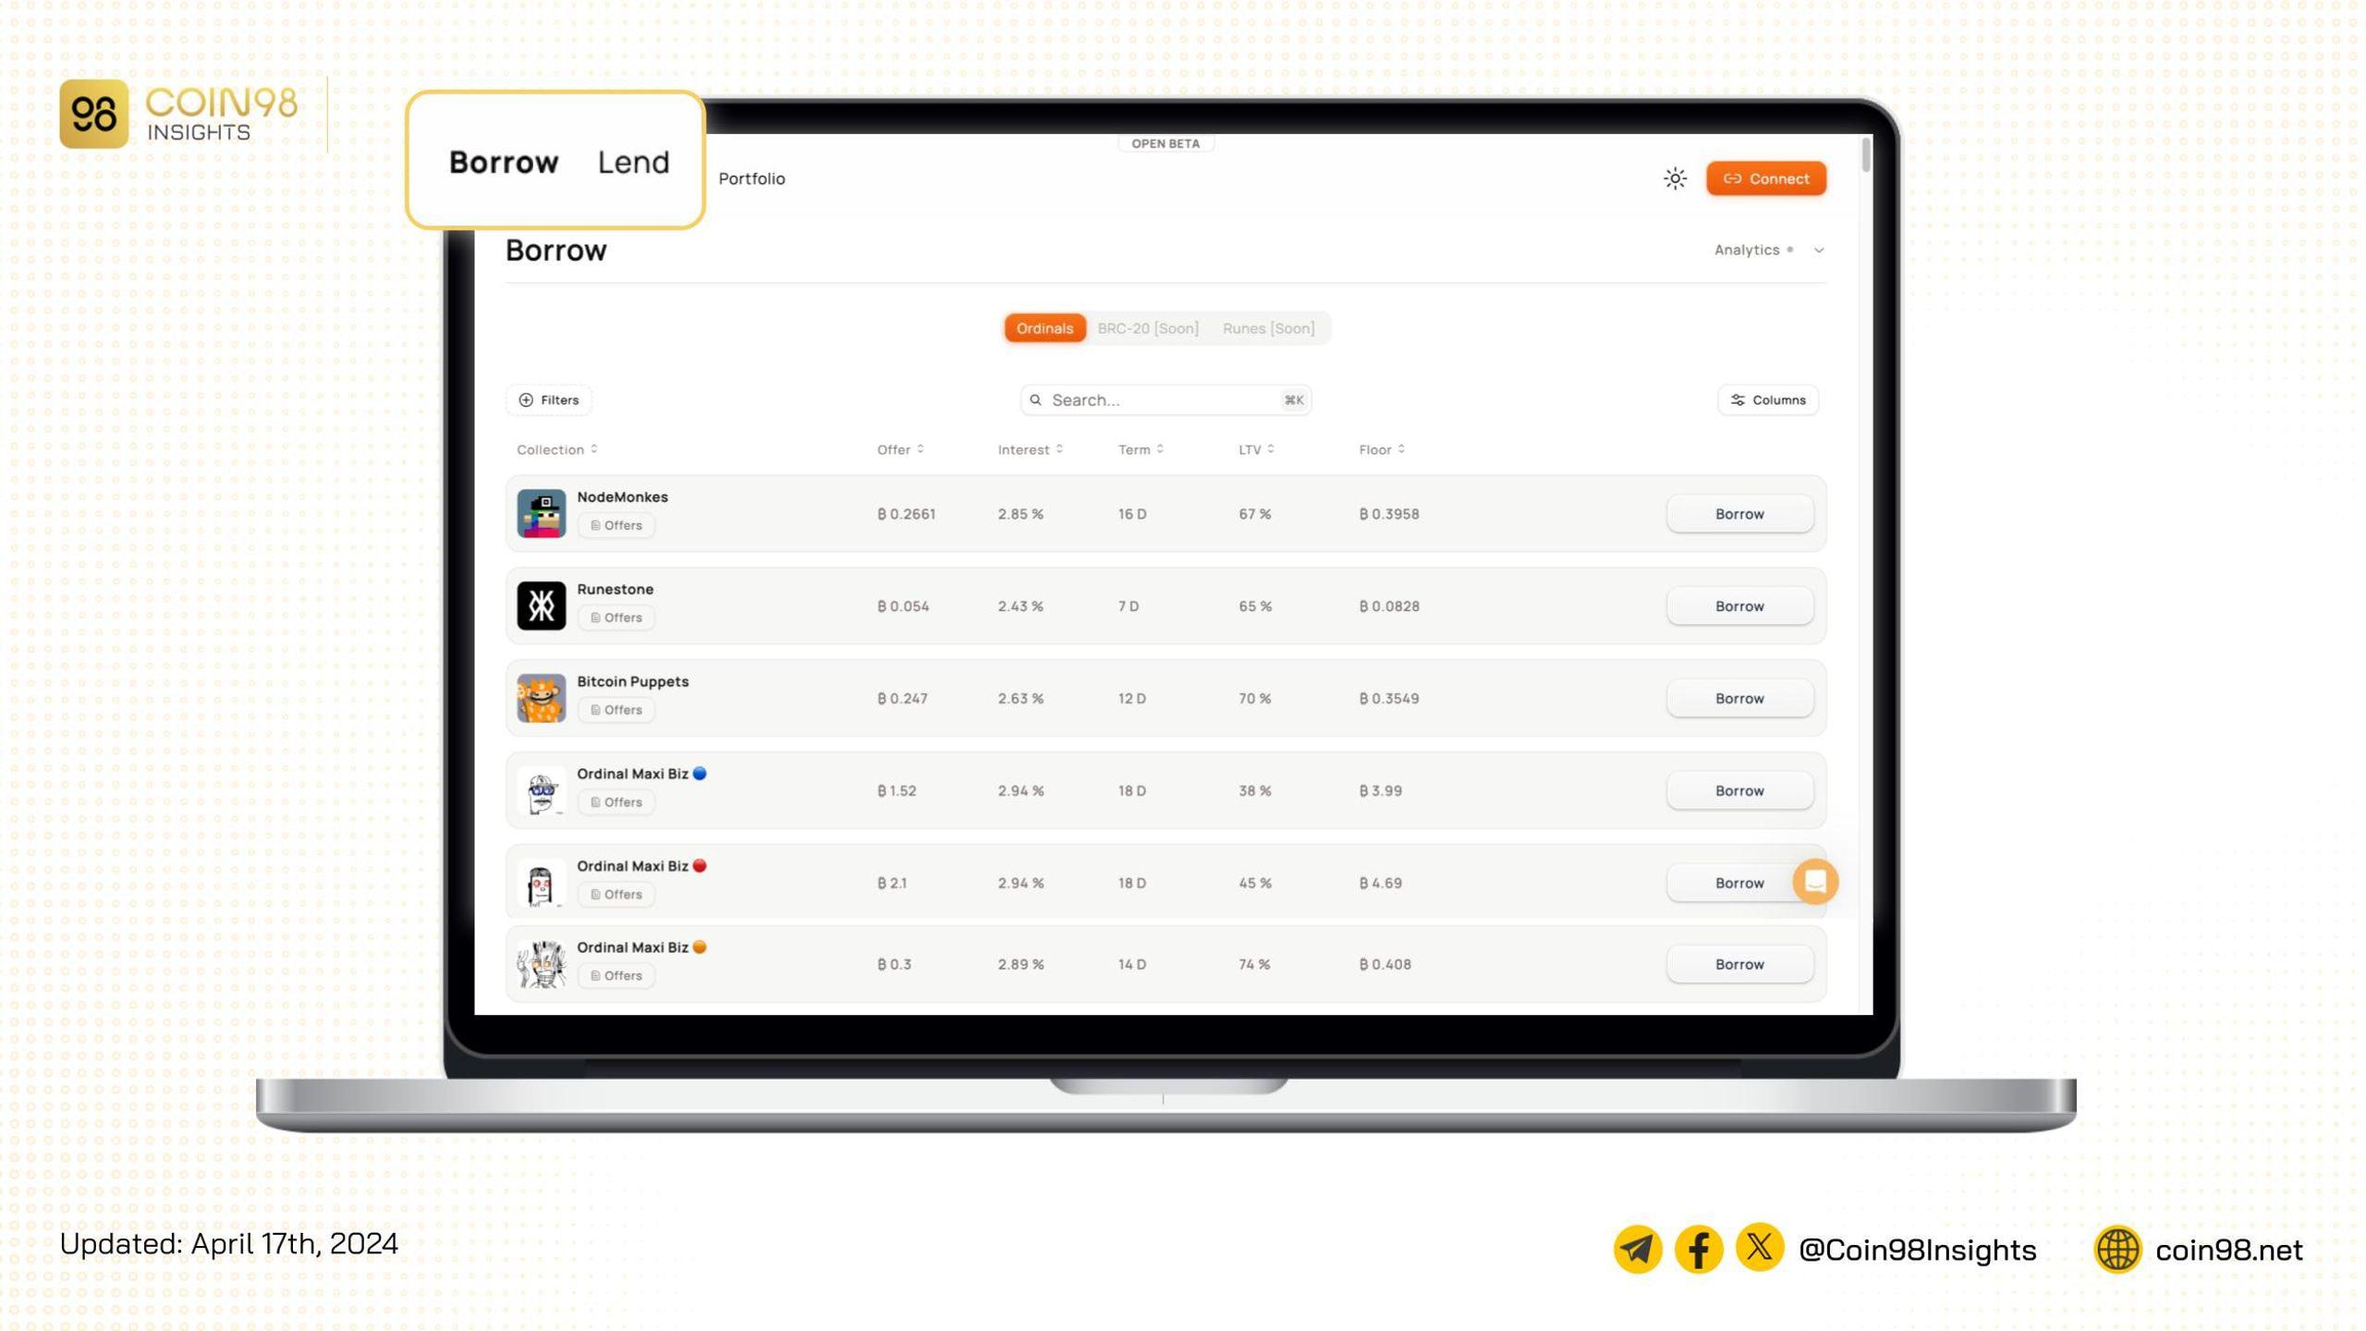This screenshot has height=1331, width=2366.
Task: Click the Runestone collection icon
Action: click(x=541, y=604)
